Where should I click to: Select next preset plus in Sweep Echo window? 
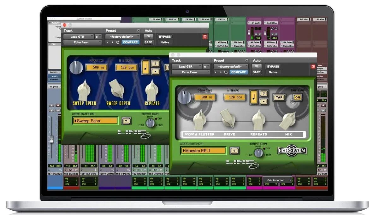113,42
